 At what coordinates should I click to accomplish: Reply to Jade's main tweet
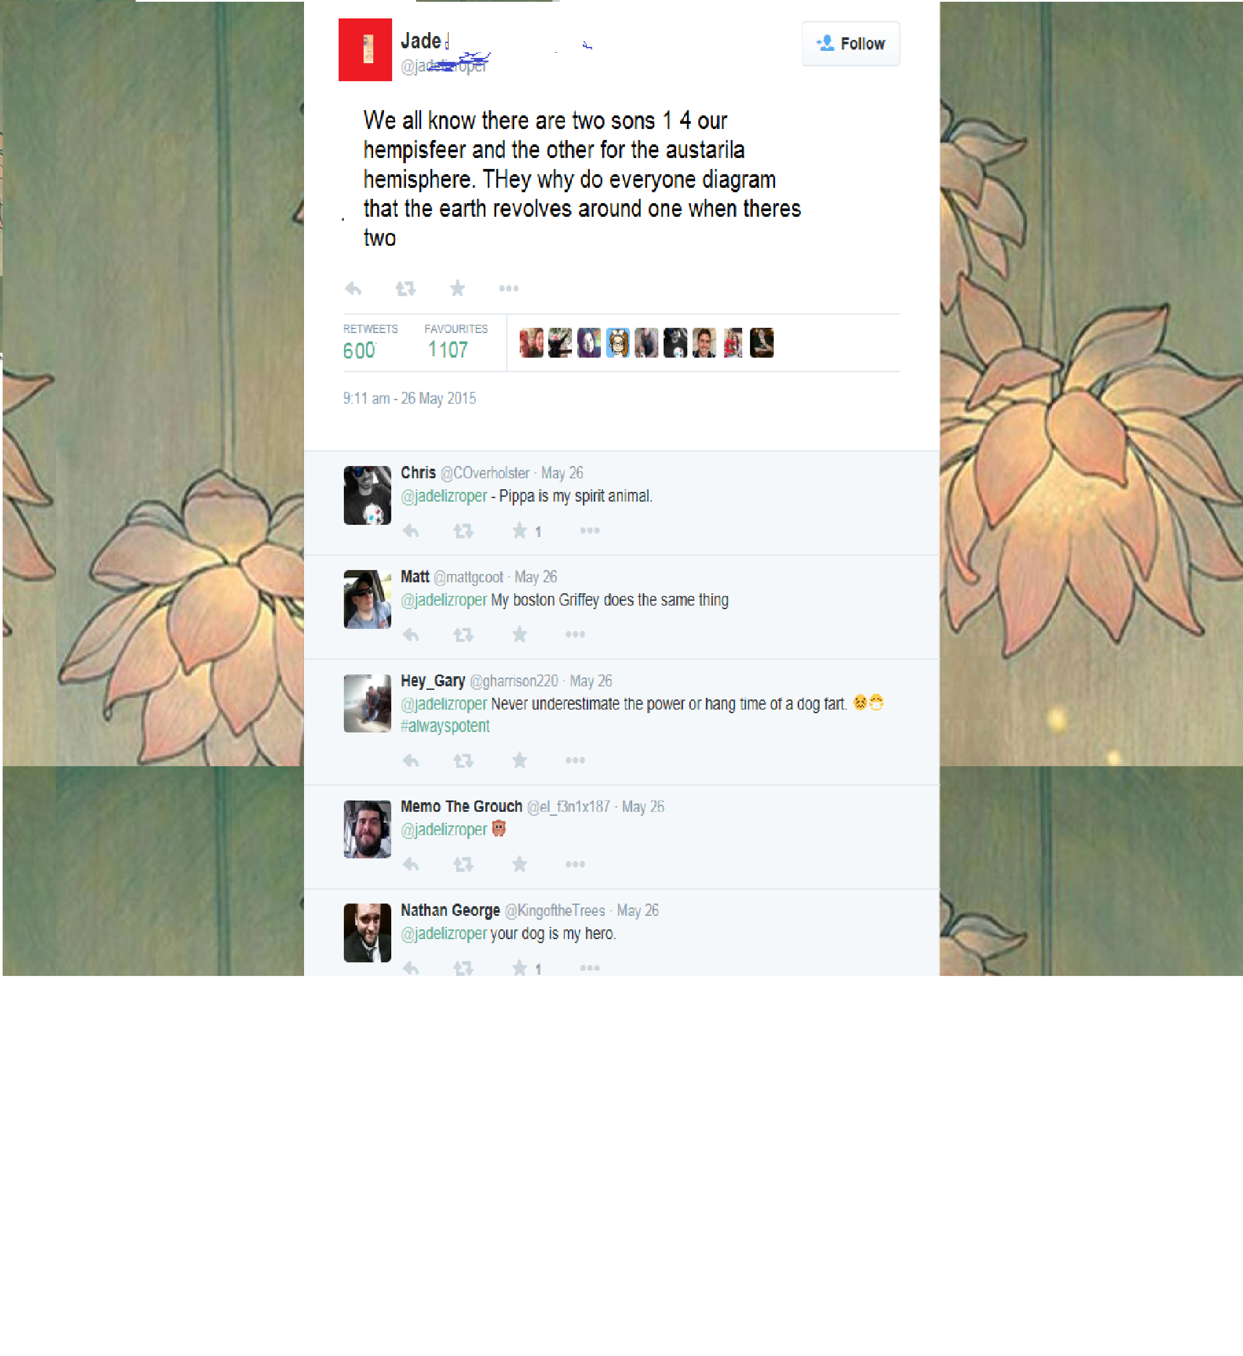pos(353,289)
